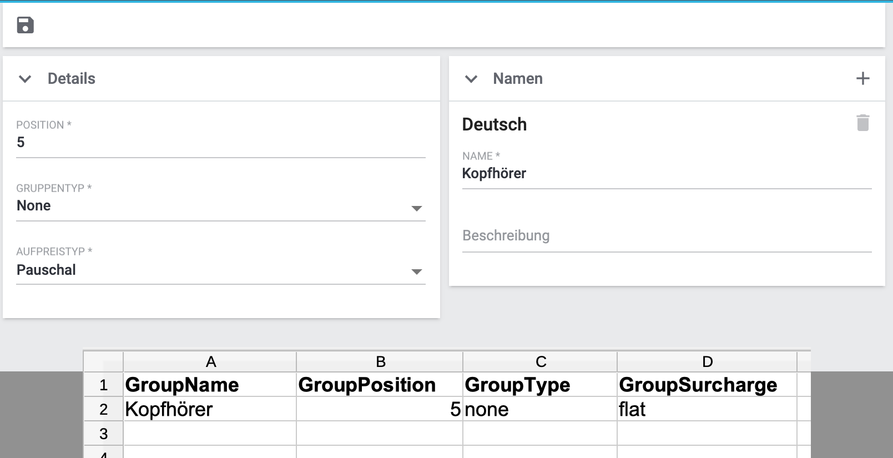Select row 3 header in spreadsheet
The height and width of the screenshot is (458, 893).
click(103, 434)
